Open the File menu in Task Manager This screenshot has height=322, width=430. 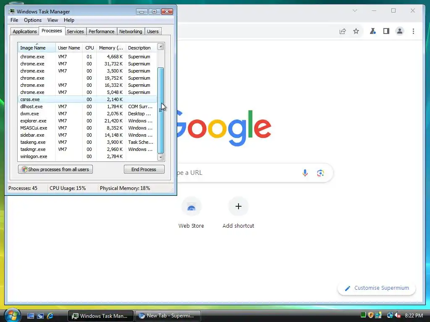pos(14,20)
